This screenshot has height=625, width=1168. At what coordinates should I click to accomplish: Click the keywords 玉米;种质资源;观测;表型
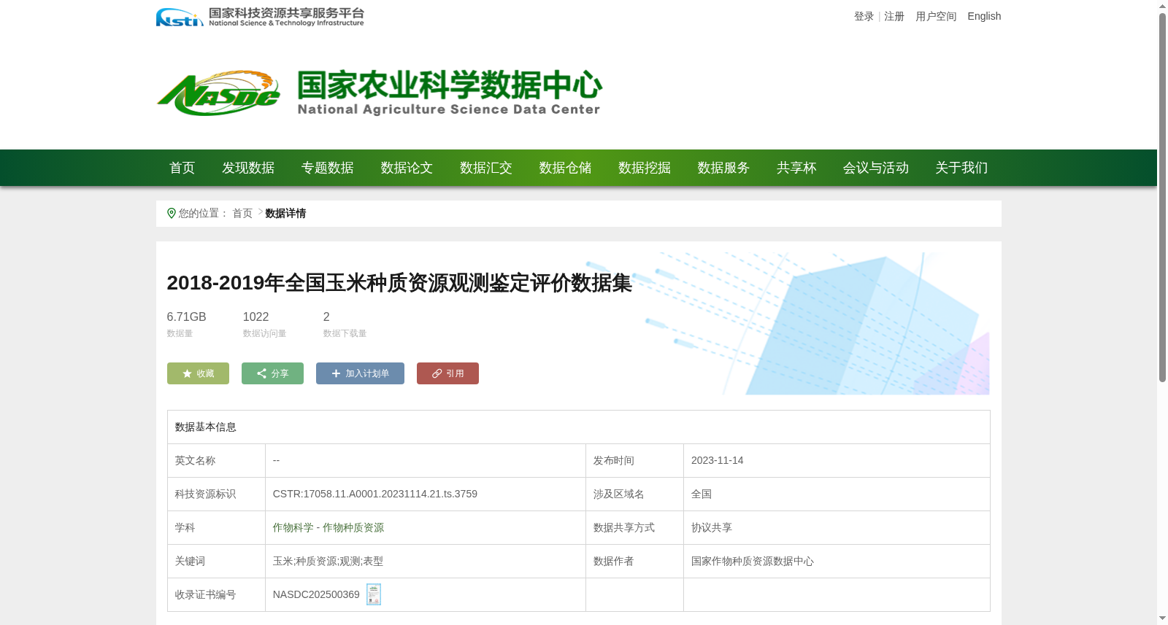pos(328,561)
